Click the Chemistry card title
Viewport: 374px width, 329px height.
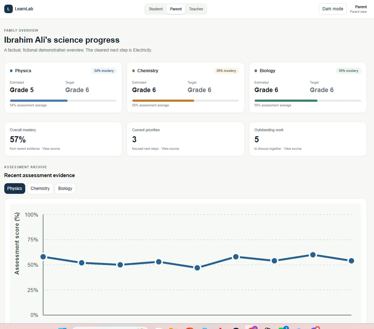click(x=148, y=71)
